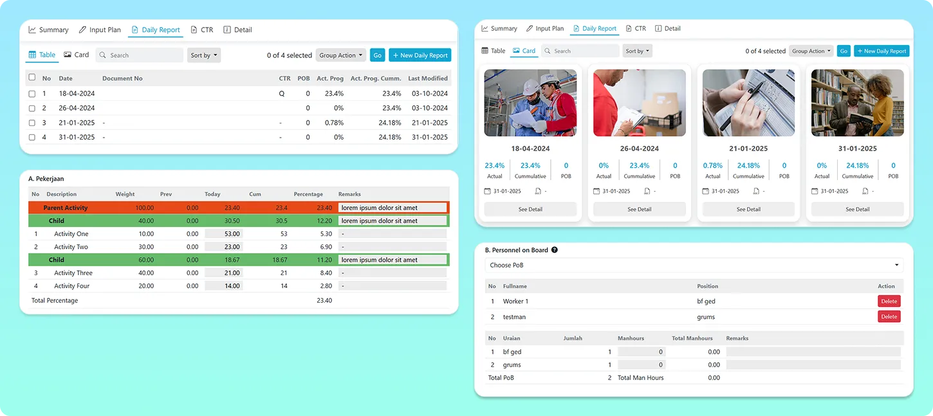
Task: Open the Choose PoB dropdown
Action: (694, 265)
